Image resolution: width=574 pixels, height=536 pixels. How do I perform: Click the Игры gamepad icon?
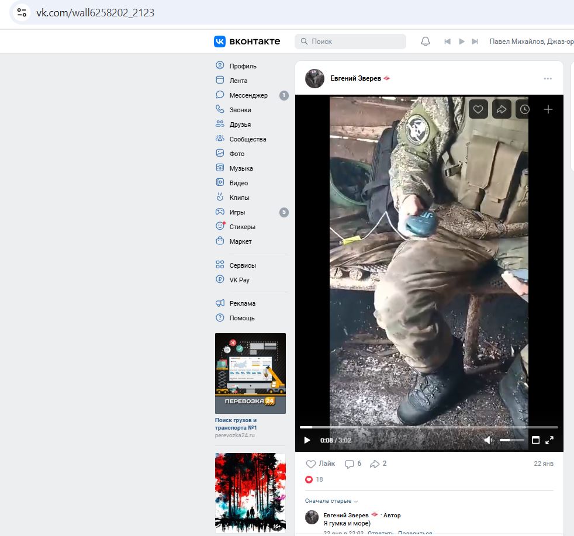(x=220, y=212)
